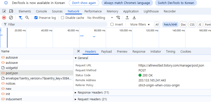Select the request named new
The width and height of the screenshot is (211, 102).
click(36, 89)
